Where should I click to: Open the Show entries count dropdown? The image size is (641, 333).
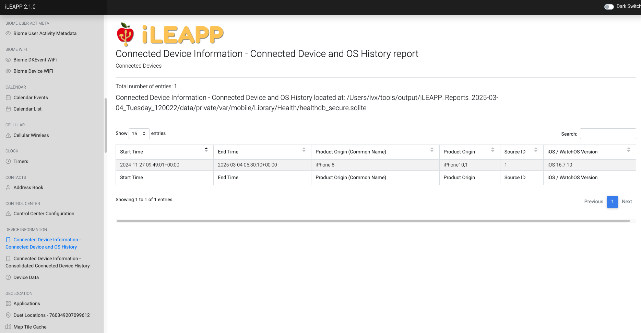(139, 134)
